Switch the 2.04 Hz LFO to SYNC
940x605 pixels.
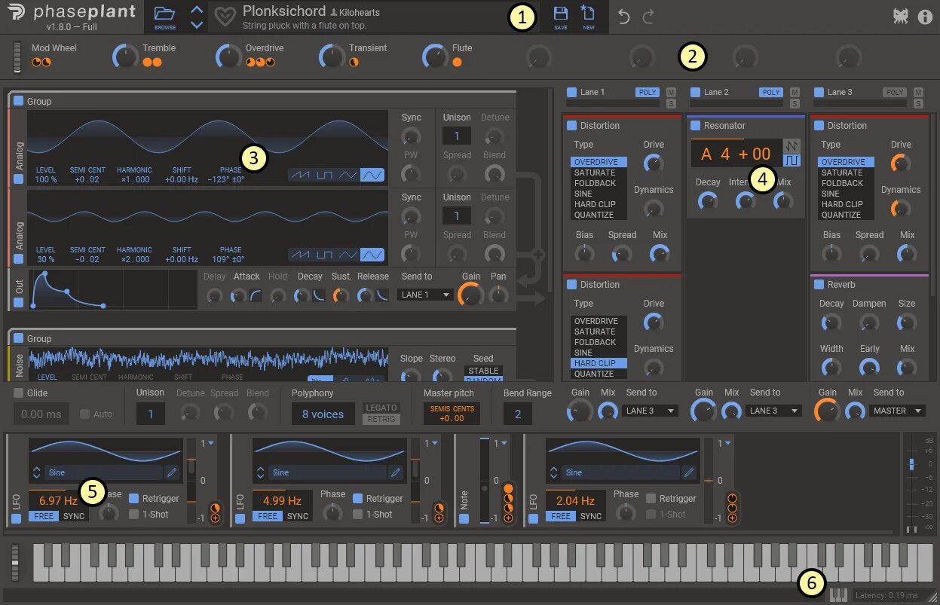tap(591, 516)
